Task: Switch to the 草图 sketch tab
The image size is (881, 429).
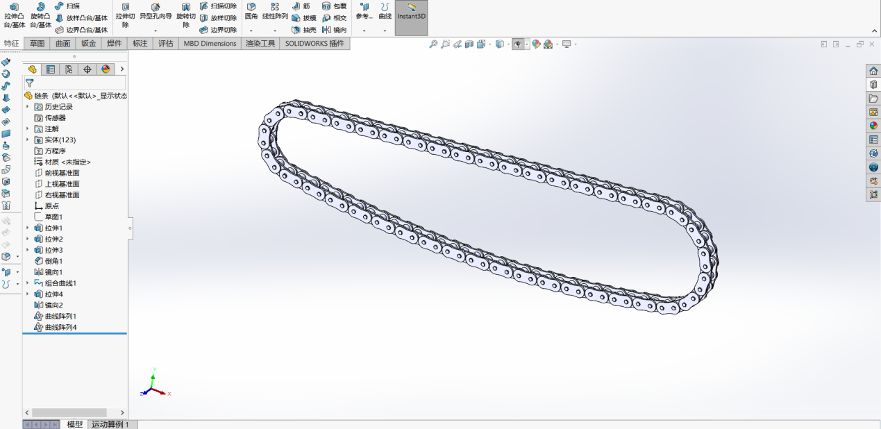Action: click(37, 44)
